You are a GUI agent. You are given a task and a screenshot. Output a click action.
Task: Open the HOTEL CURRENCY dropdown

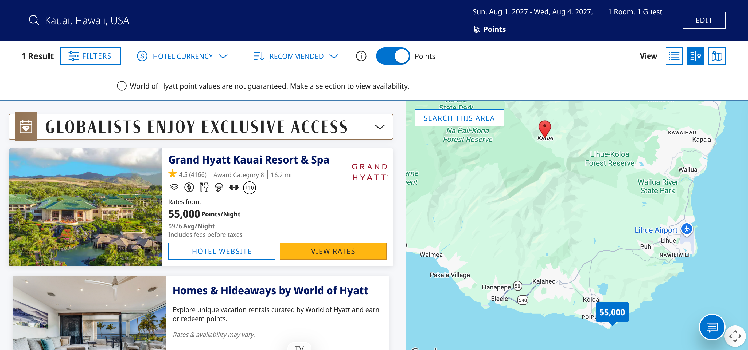[x=183, y=56]
